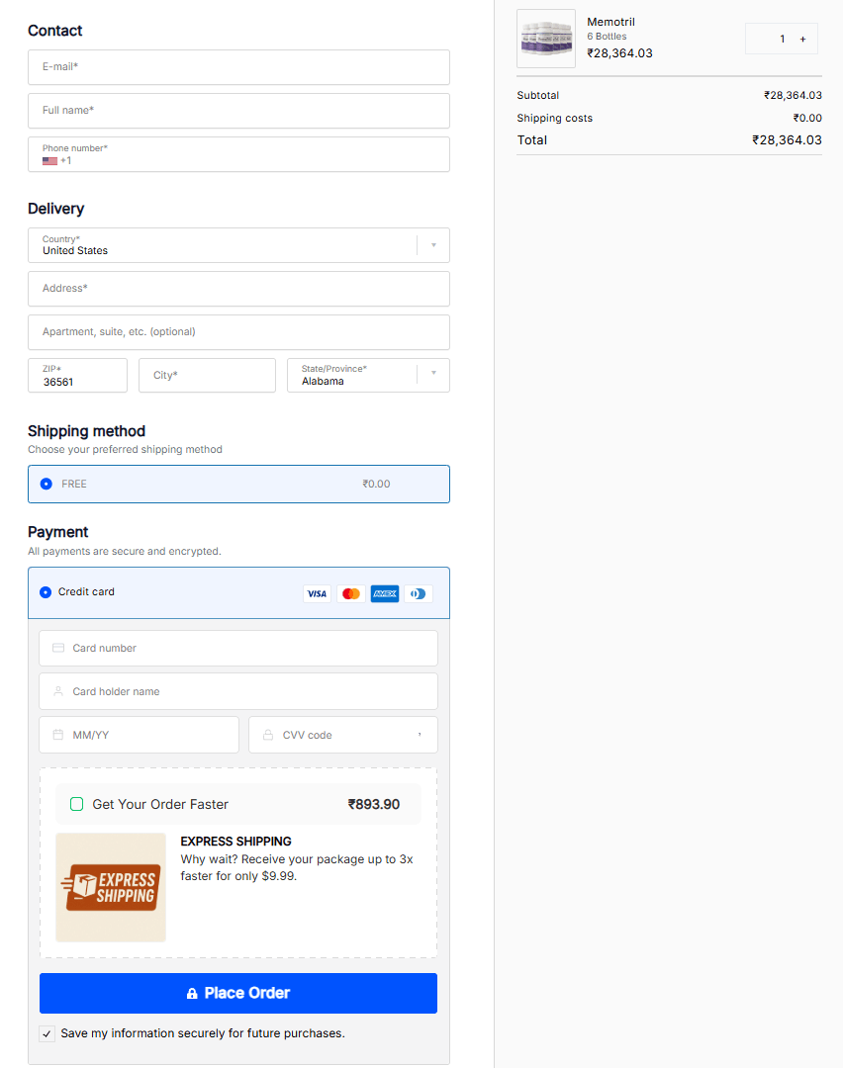
Task: Select the FREE shipping method radio
Action: (47, 484)
